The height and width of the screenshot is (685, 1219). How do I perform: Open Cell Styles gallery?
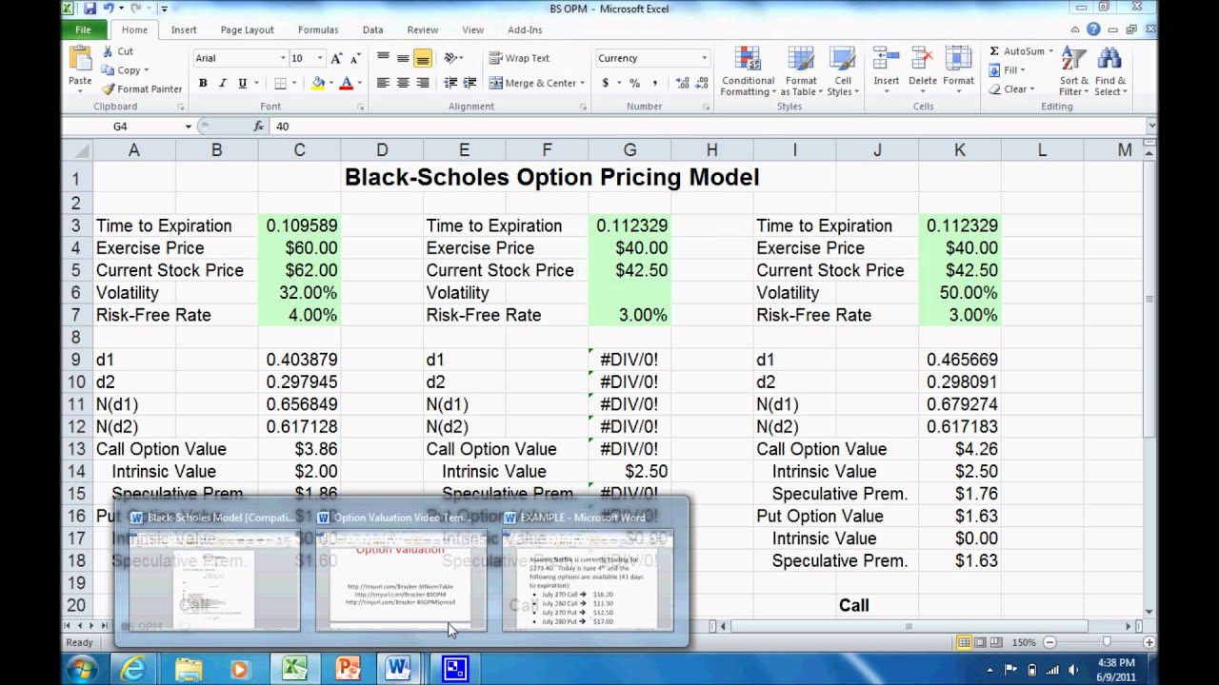point(843,71)
